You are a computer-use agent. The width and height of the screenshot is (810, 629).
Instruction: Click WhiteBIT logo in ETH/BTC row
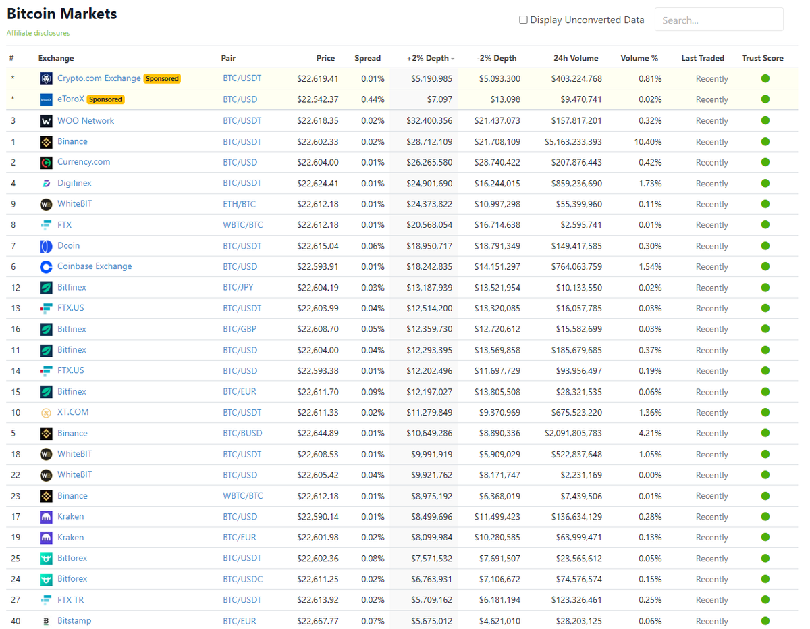(46, 205)
